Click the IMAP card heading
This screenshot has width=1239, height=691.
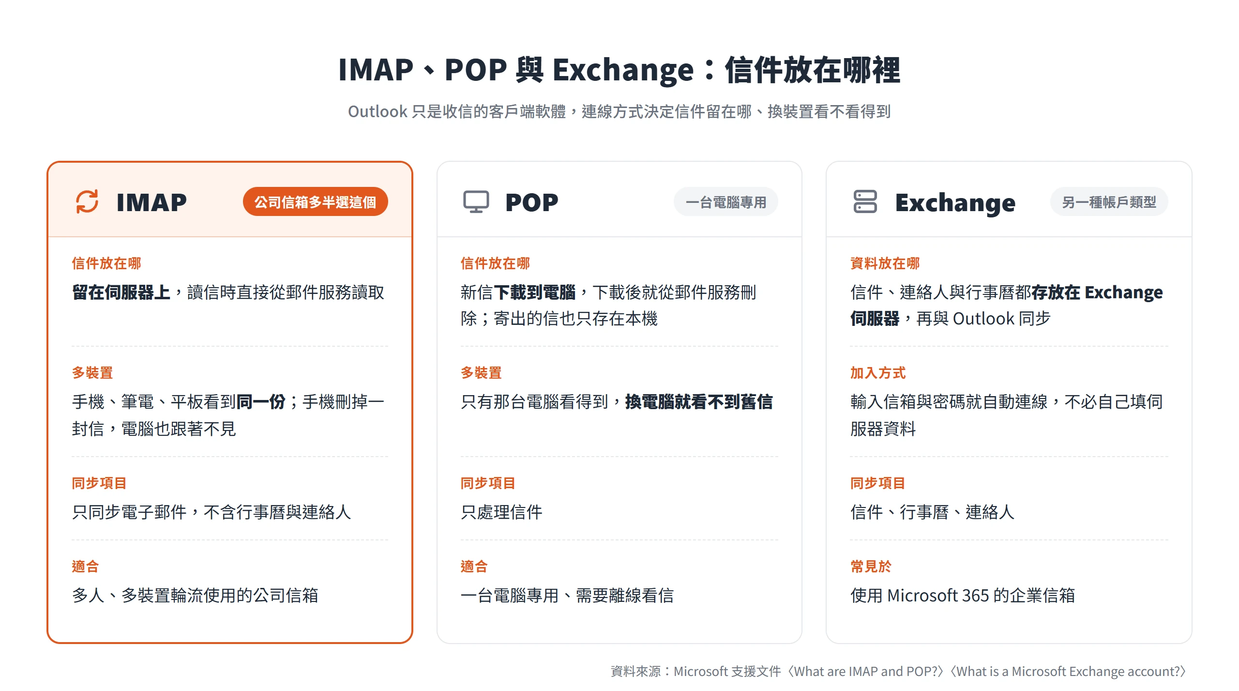tap(151, 202)
